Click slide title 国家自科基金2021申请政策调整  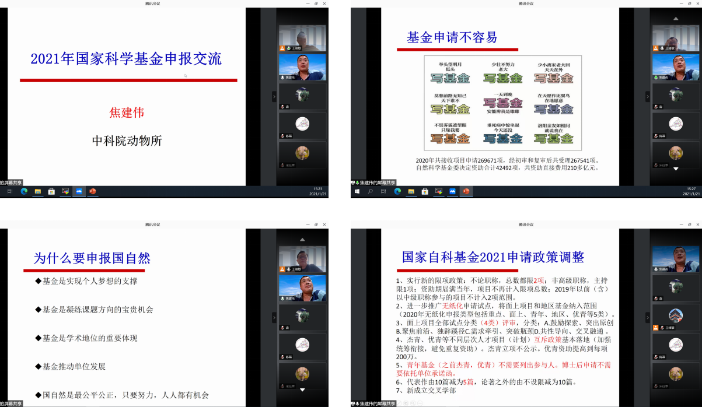click(x=493, y=257)
